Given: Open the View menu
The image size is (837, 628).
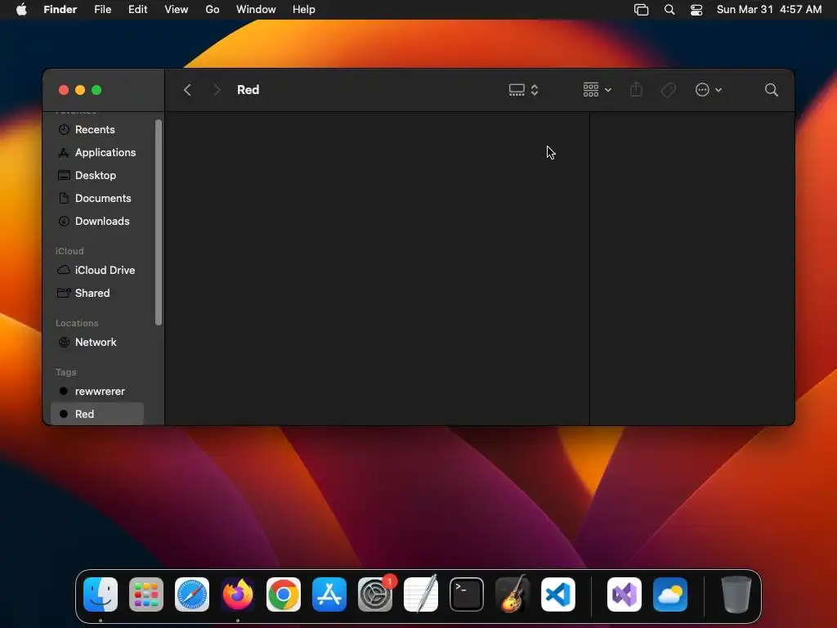Looking at the screenshot, I should pos(177,10).
